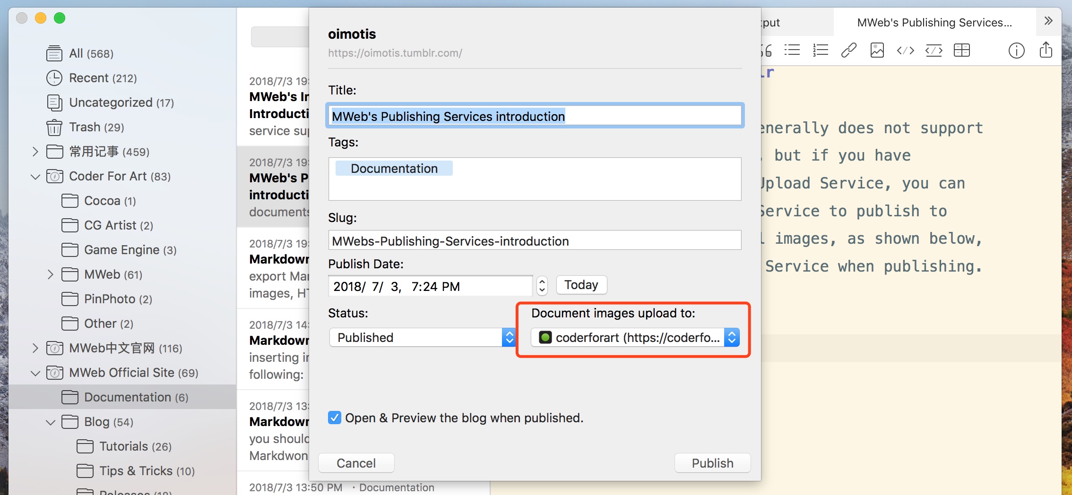This screenshot has width=1072, height=495.
Task: Set publish date to Today
Action: (581, 285)
